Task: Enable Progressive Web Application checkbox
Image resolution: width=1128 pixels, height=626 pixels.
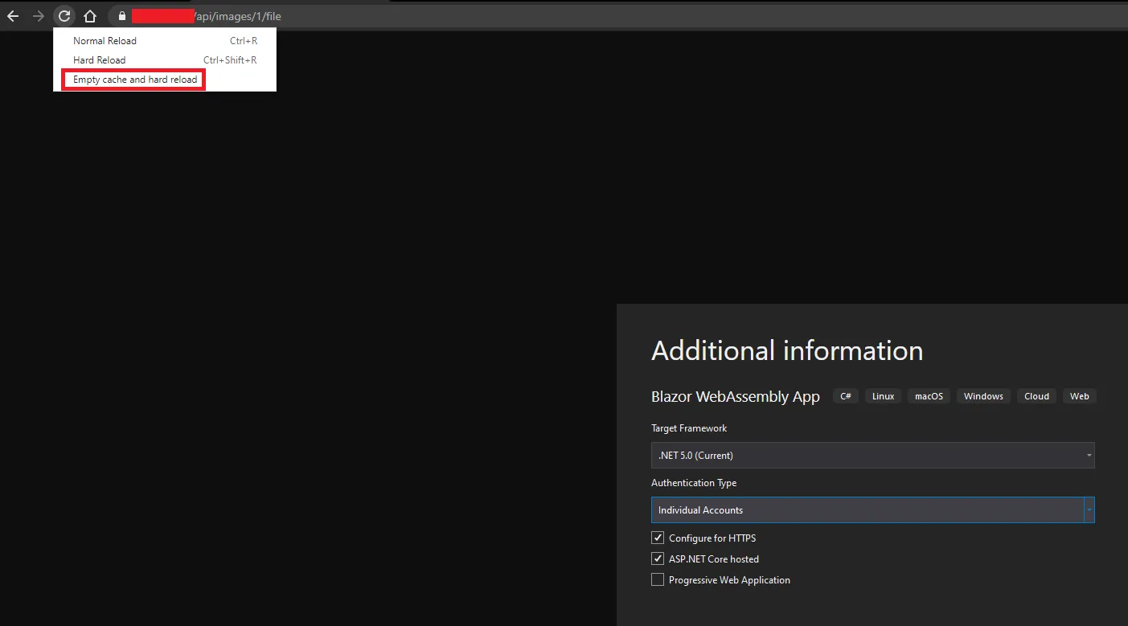Action: 658,580
